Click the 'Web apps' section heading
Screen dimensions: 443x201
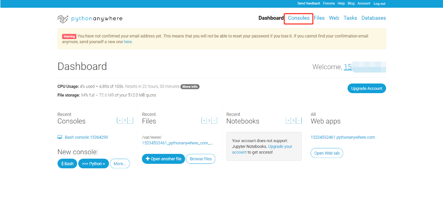(326, 121)
